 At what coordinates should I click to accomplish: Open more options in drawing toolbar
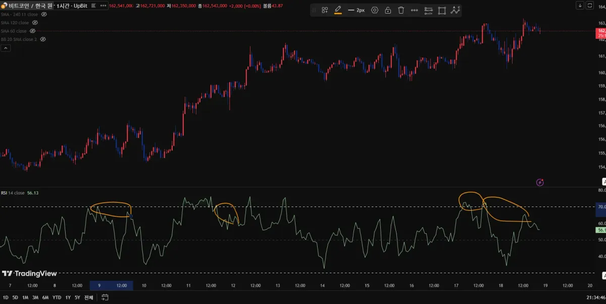click(414, 10)
